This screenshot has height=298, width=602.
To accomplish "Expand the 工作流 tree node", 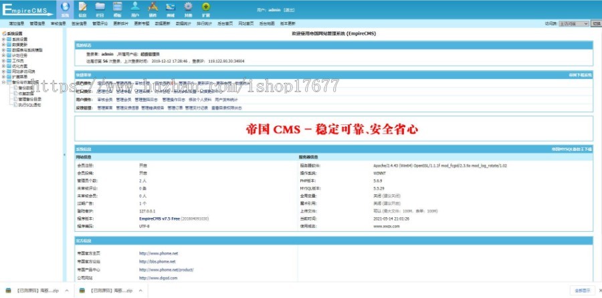I will [3, 61].
